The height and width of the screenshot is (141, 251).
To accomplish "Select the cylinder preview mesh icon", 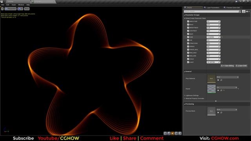I will click(x=165, y=133).
